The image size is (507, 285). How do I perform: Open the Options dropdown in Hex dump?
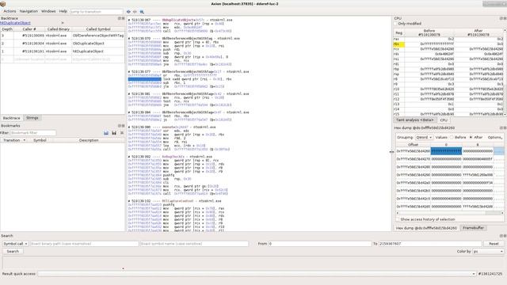495,137
